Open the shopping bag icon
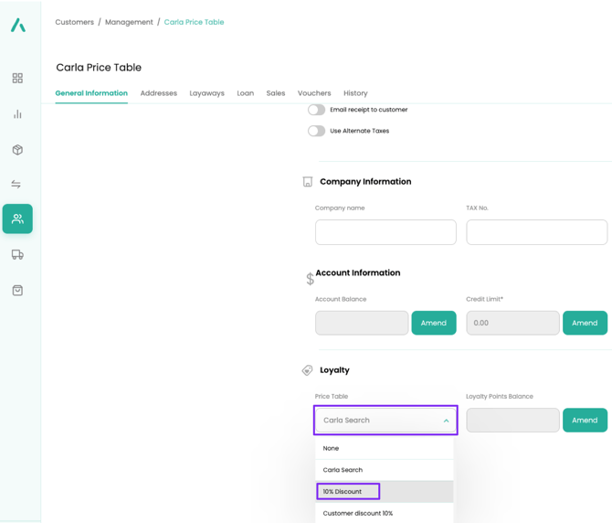The height and width of the screenshot is (523, 612). tap(17, 291)
